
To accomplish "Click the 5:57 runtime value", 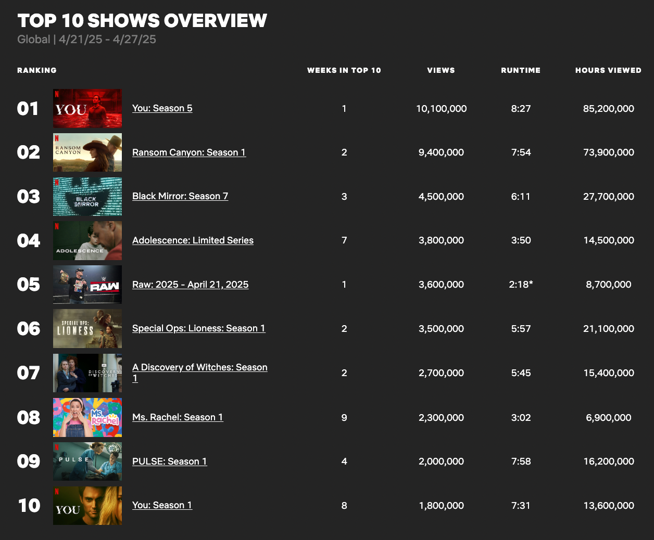I will 521,329.
